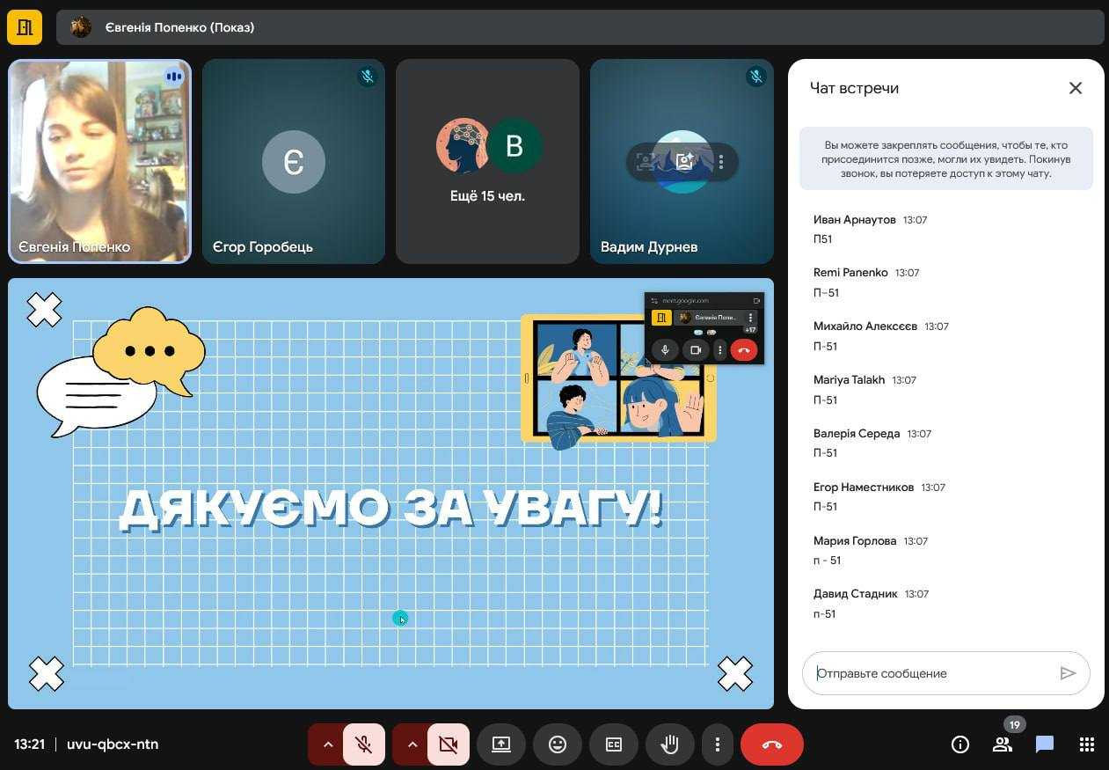Expand audio settings chevron beside microphone

tap(328, 744)
